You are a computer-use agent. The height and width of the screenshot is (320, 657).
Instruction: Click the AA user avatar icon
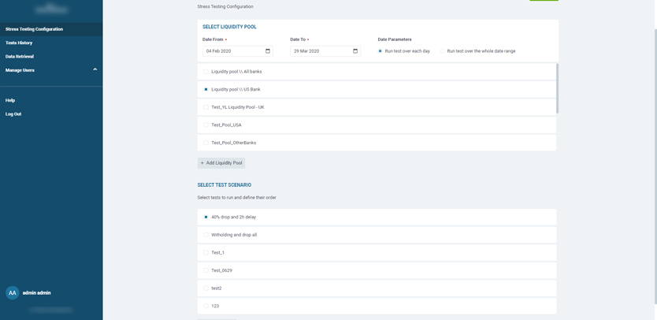coord(13,292)
